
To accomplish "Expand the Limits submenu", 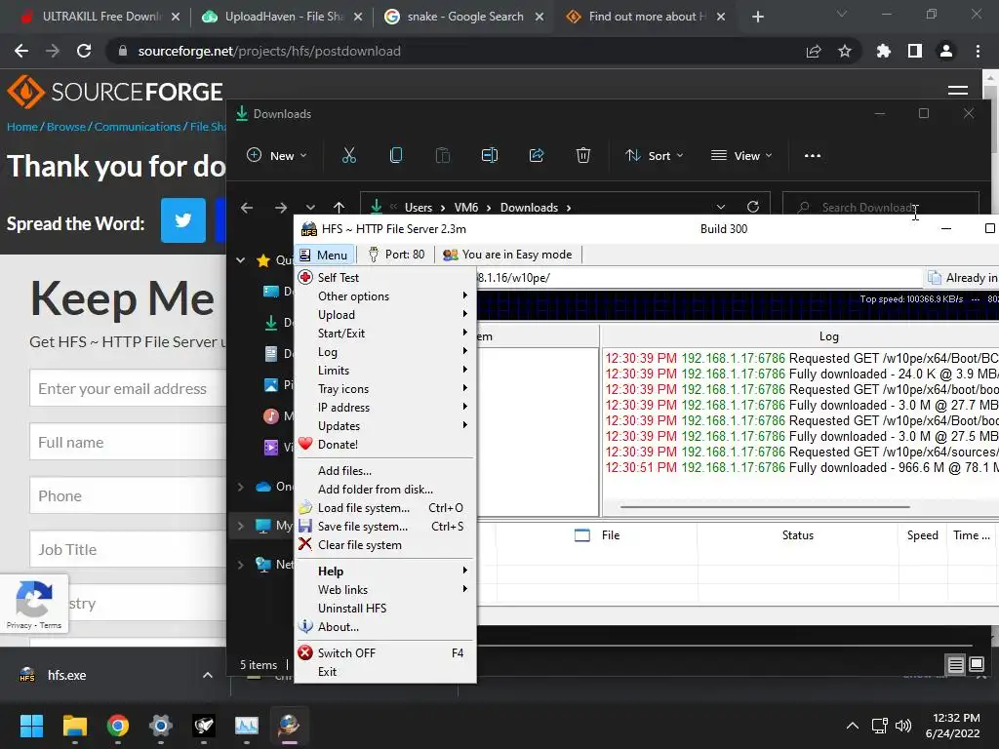I will [385, 370].
